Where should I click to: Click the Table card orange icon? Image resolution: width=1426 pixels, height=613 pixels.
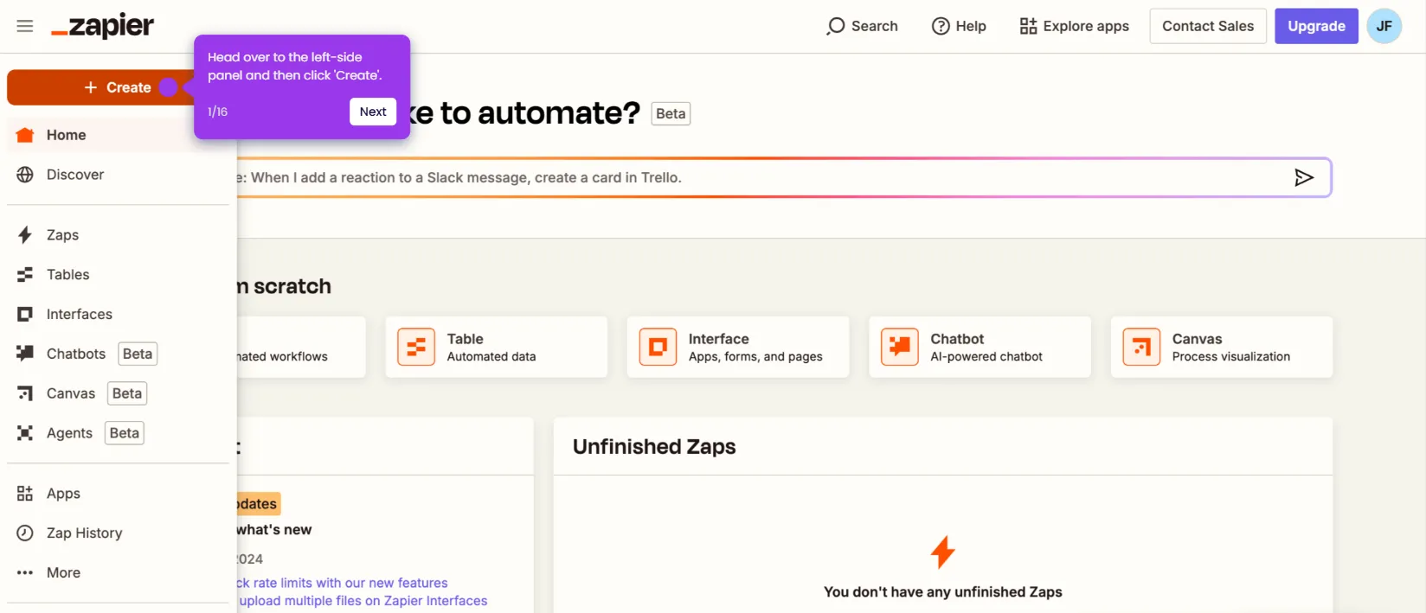pyautogui.click(x=416, y=347)
